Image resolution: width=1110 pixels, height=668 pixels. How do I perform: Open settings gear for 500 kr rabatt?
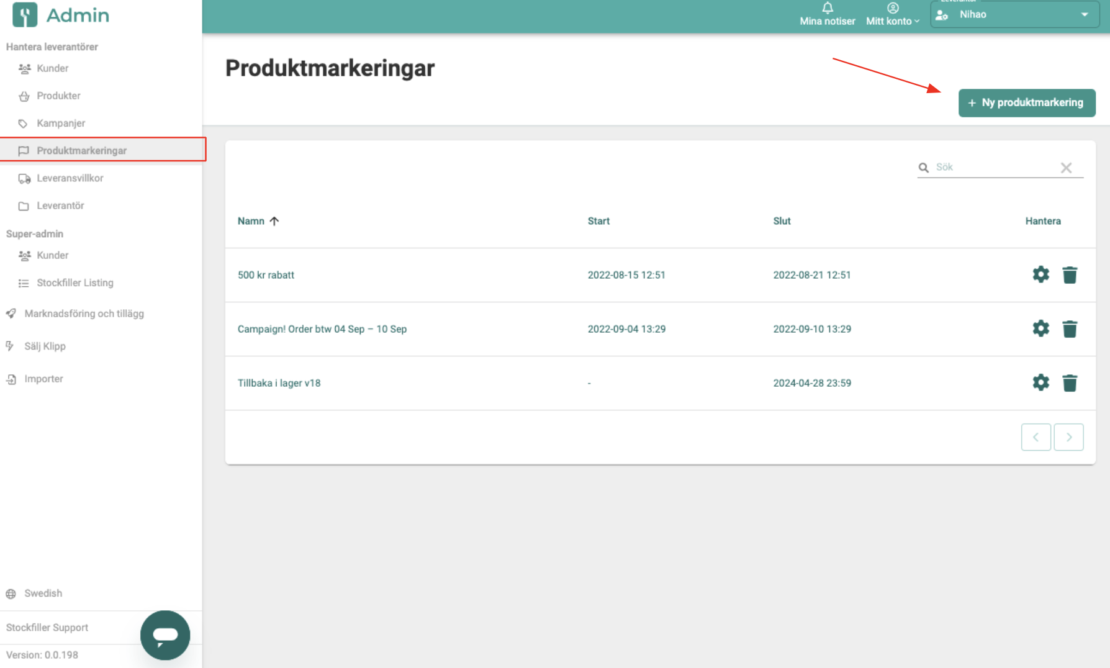pos(1040,274)
